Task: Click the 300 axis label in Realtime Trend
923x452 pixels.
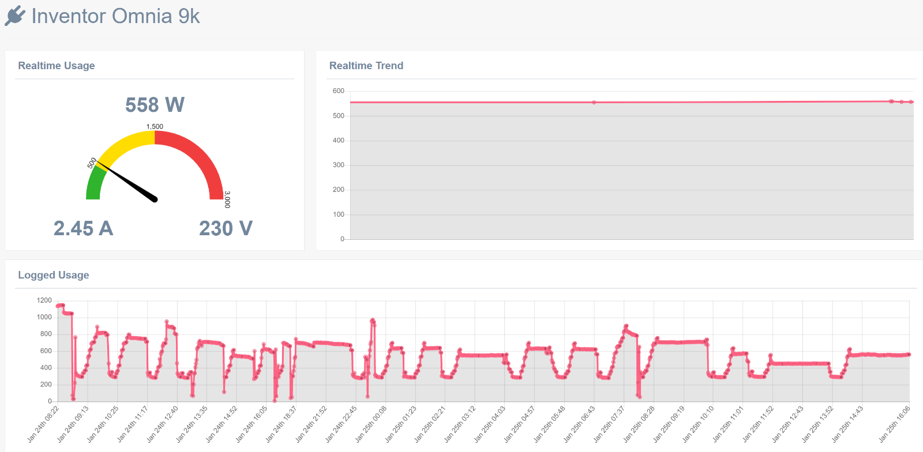Action: [x=338, y=165]
